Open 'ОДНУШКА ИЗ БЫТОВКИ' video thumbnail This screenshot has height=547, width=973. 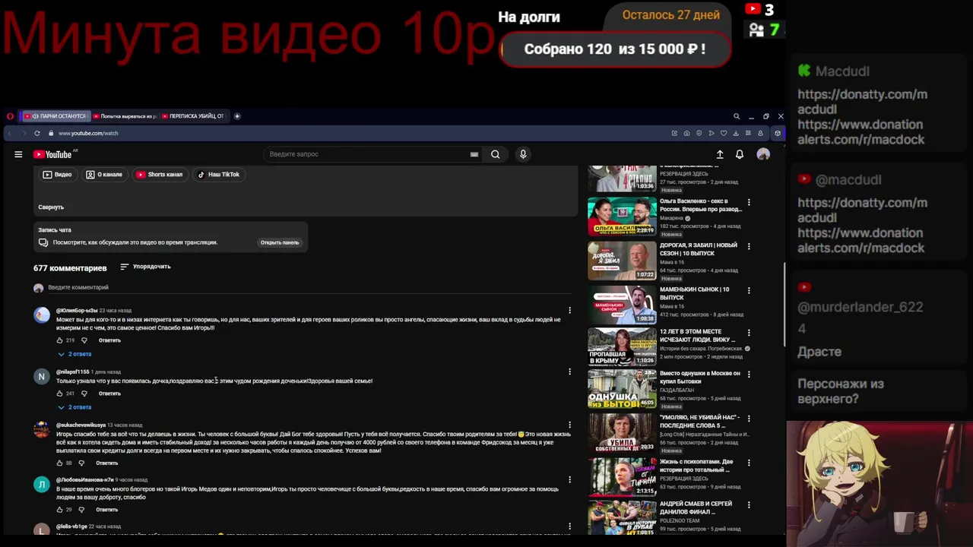[622, 389]
